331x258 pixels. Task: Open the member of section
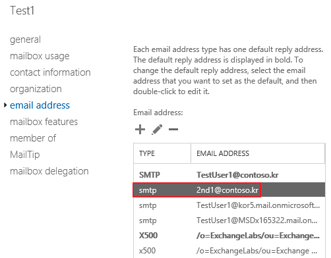(33, 138)
